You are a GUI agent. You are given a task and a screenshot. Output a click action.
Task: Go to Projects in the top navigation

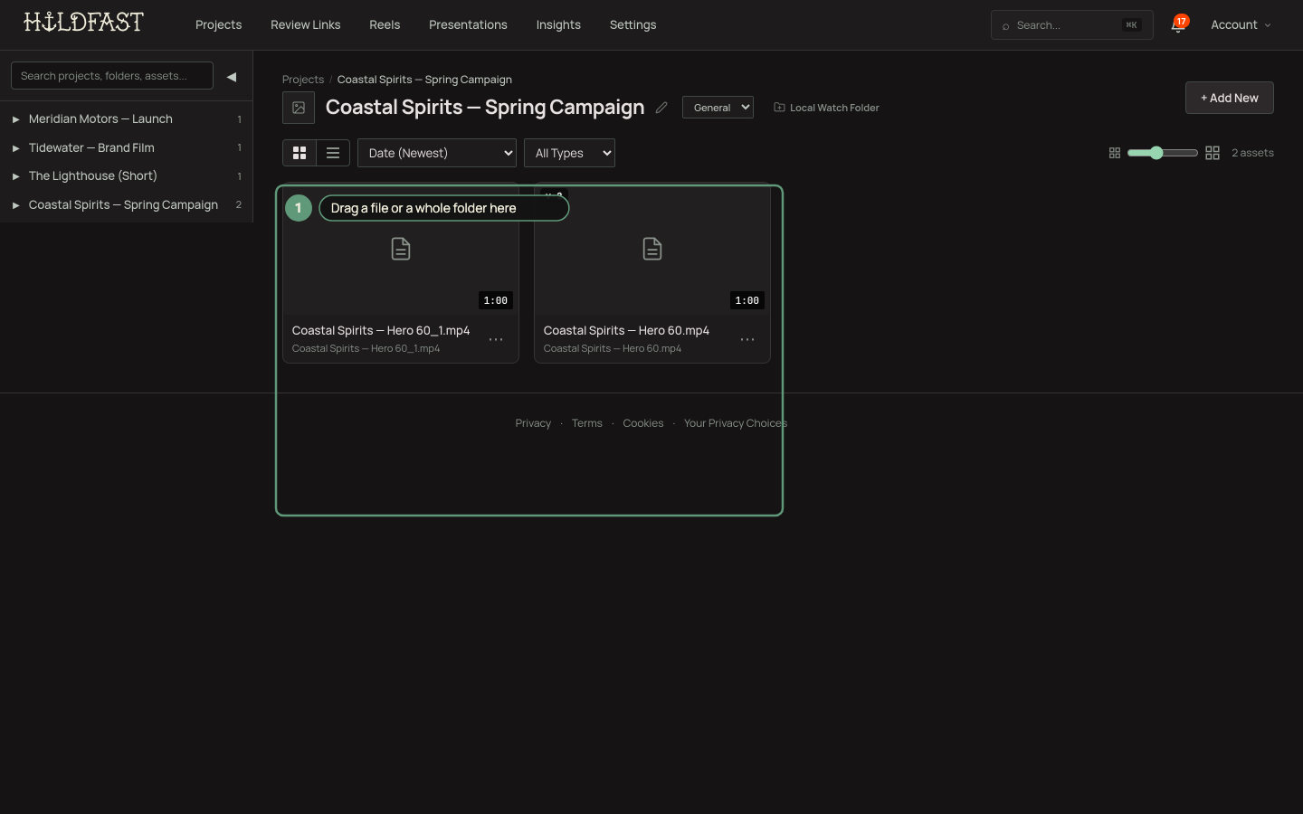[x=219, y=24]
